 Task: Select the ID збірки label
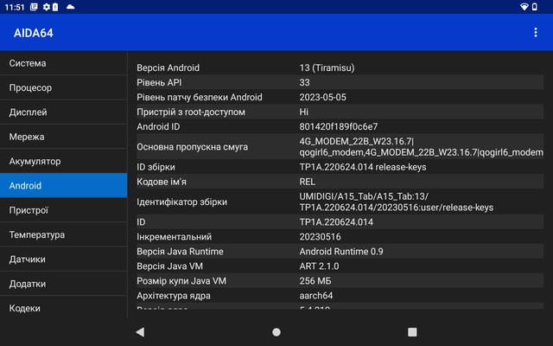(156, 167)
